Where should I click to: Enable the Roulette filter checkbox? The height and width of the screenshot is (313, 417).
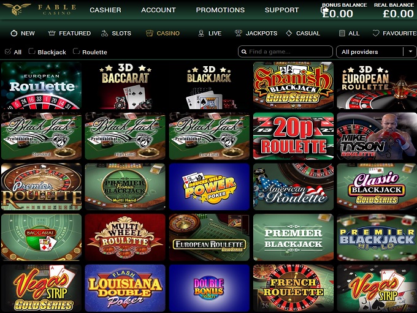[76, 51]
